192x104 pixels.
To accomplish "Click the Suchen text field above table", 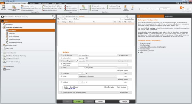I will [100, 19].
